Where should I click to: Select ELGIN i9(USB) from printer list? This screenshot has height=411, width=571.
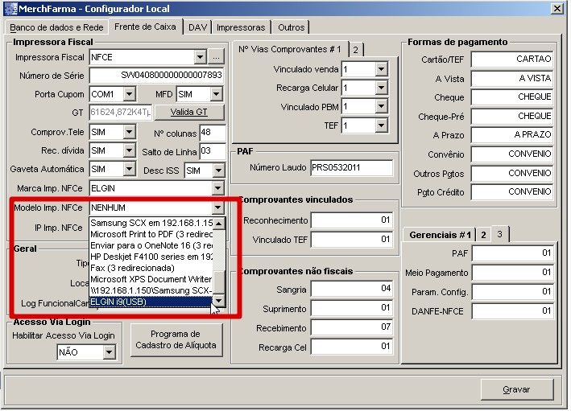tap(151, 302)
